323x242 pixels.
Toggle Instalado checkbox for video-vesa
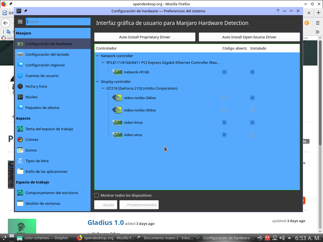[x=252, y=135]
